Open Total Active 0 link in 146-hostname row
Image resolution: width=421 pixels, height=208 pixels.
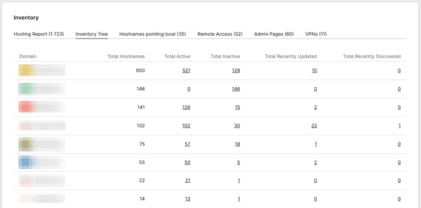click(189, 89)
